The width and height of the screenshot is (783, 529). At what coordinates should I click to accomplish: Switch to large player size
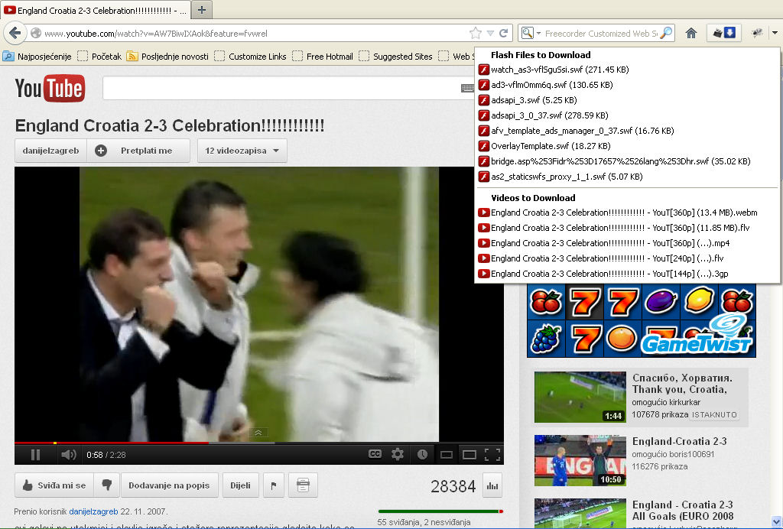(x=469, y=455)
